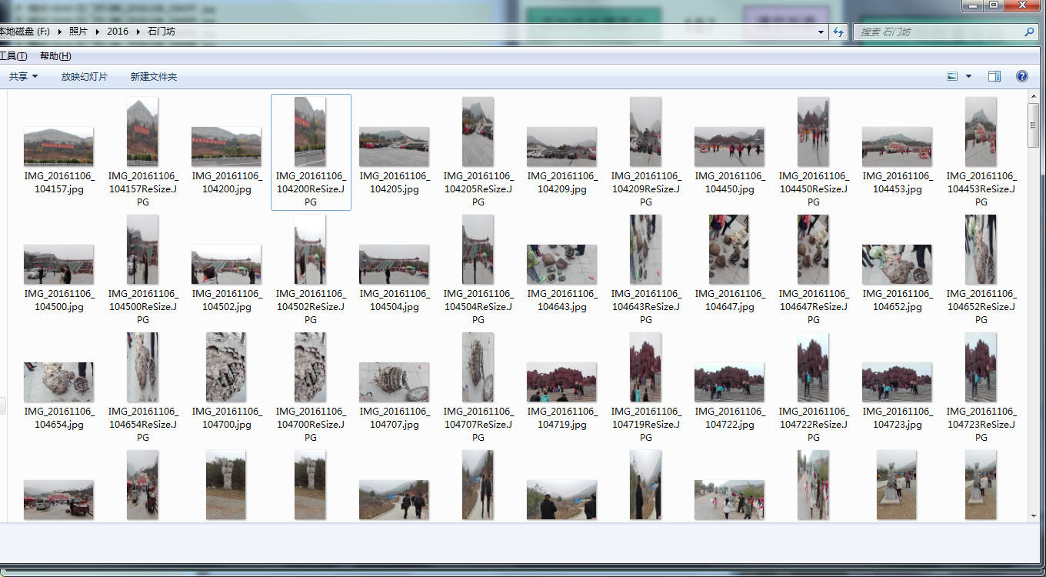
Task: Click the search magnifier icon
Action: (x=1029, y=32)
